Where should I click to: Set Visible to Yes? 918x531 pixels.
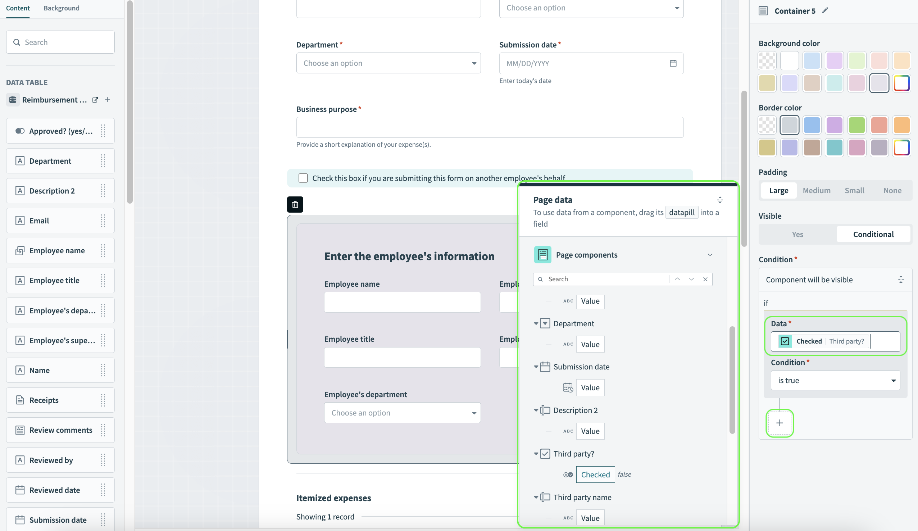click(x=797, y=234)
